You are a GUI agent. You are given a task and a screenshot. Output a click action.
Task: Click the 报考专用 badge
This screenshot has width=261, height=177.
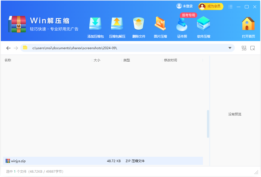coord(188,15)
